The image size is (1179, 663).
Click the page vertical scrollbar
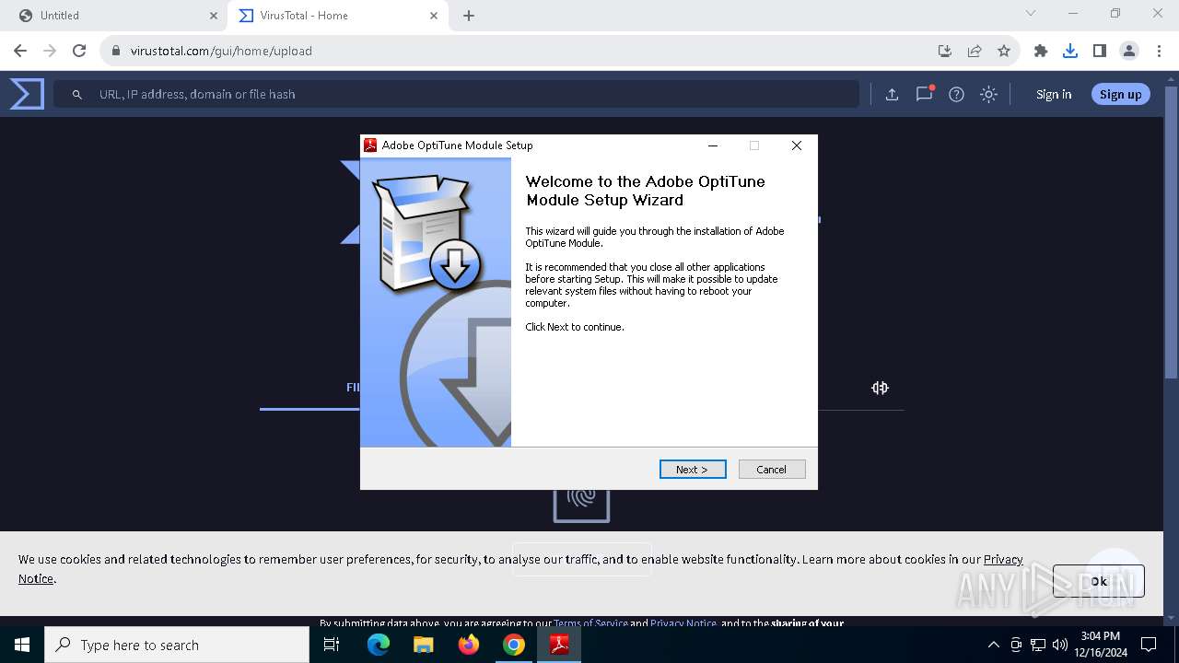1172,230
